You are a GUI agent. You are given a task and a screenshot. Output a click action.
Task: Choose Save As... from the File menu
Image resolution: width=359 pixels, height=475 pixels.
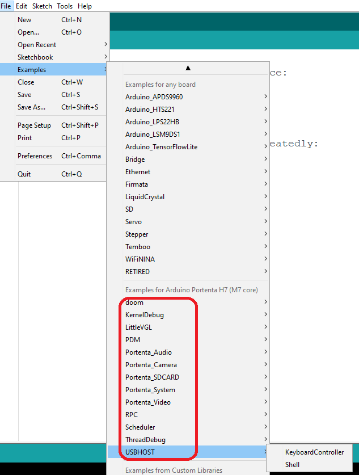pyautogui.click(x=53, y=107)
